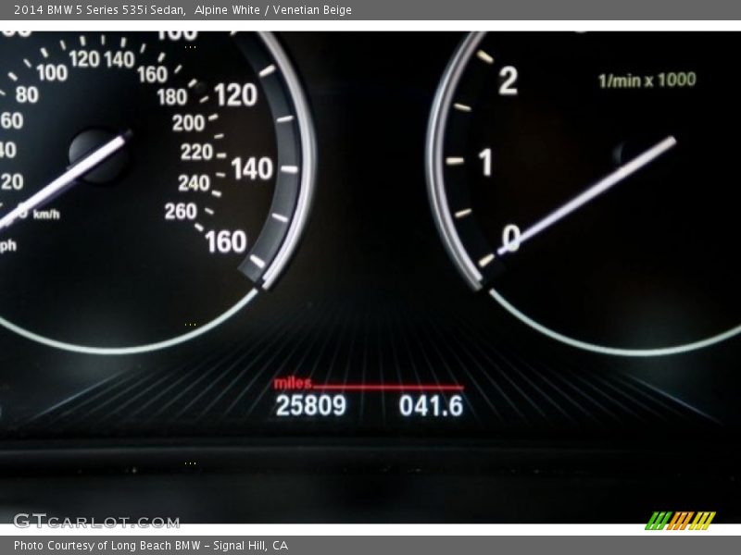This screenshot has width=741, height=555.
Task: Click the green-orange-yellow striped logo icon
Action: tap(681, 521)
